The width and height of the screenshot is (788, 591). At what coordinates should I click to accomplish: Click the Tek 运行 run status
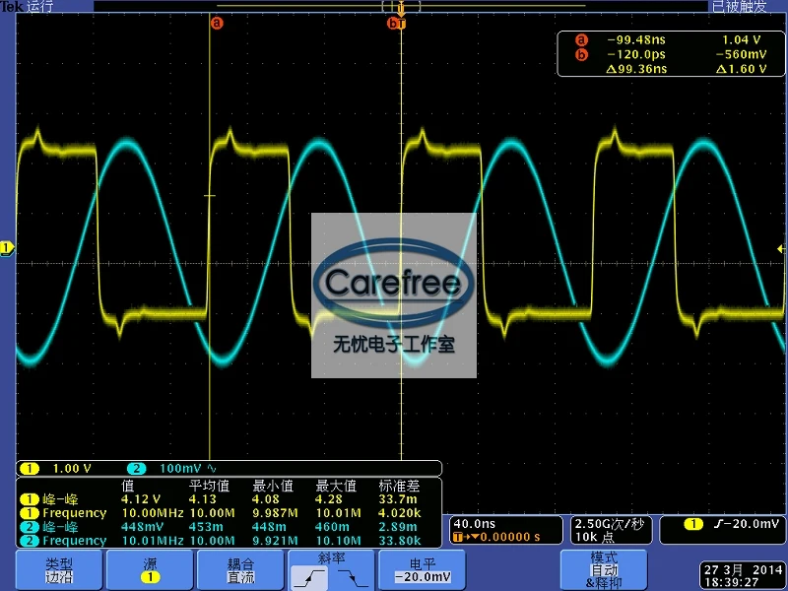pyautogui.click(x=27, y=7)
